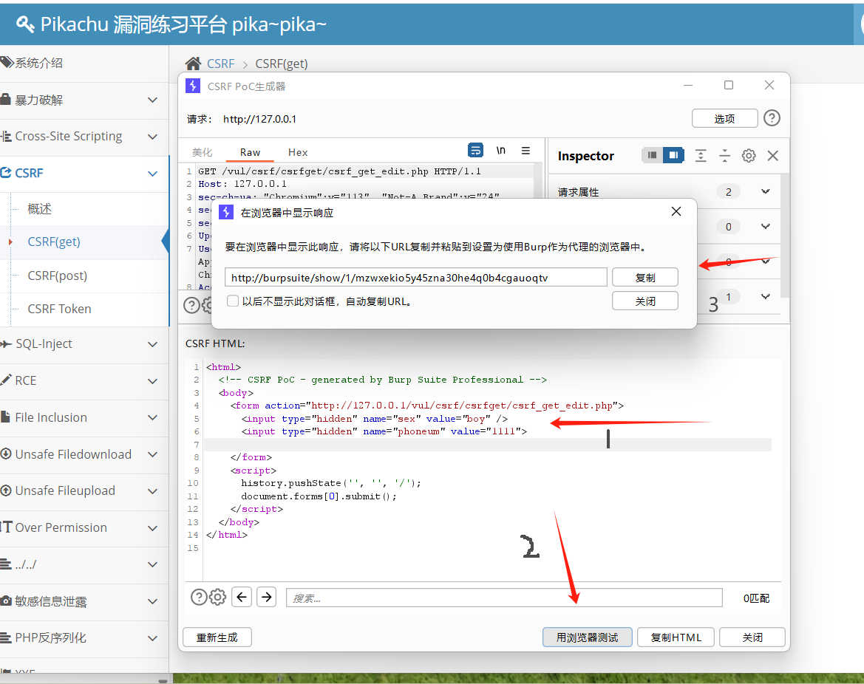Switch to the 美化 tab

coord(203,153)
